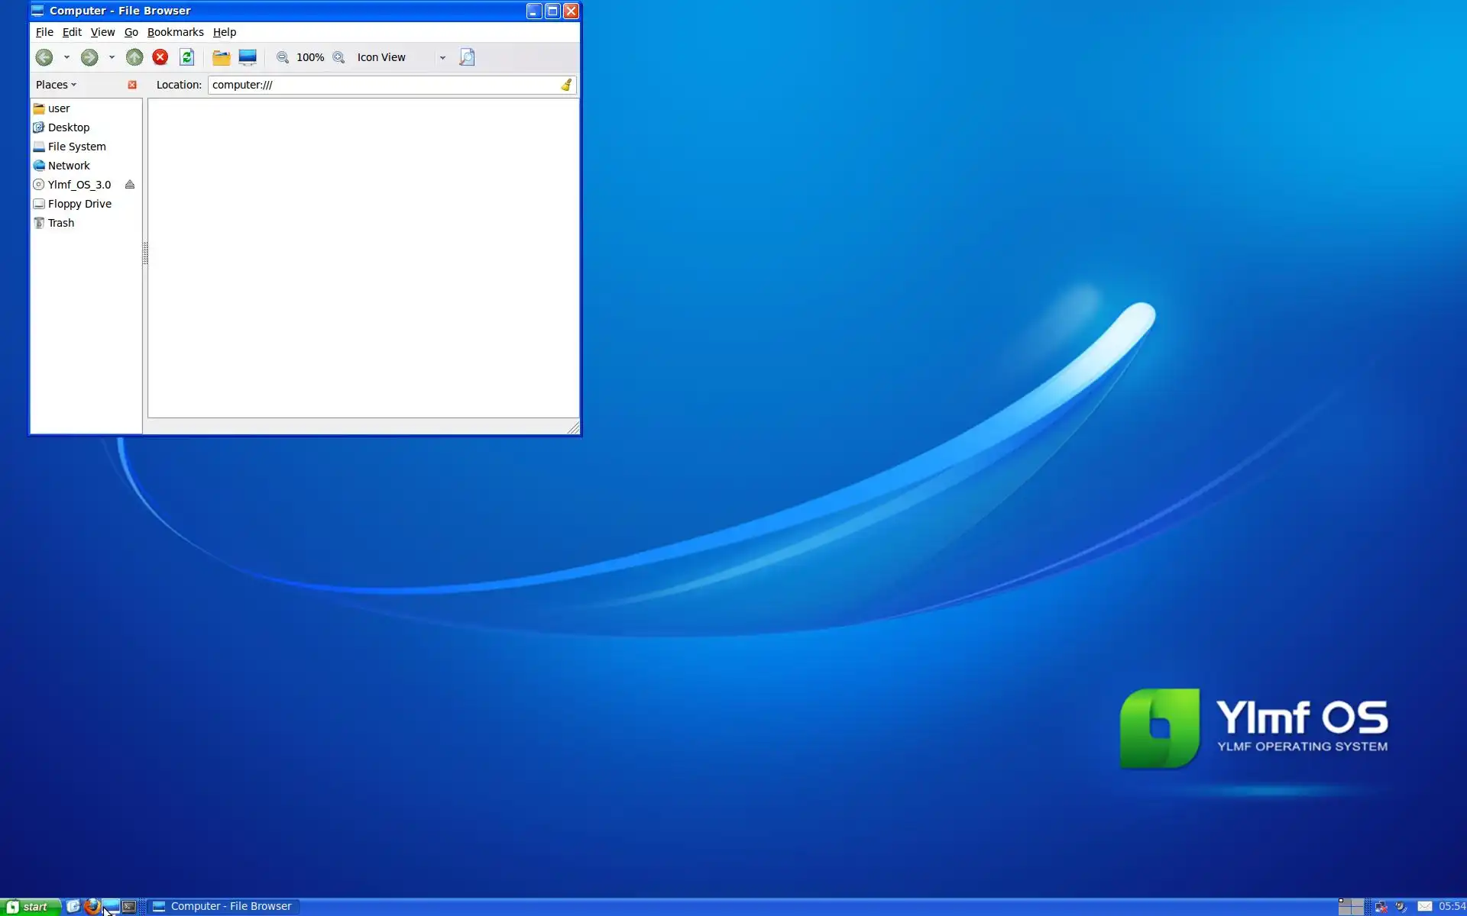The image size is (1467, 916).
Task: Select File System in Places
Action: pyautogui.click(x=76, y=147)
